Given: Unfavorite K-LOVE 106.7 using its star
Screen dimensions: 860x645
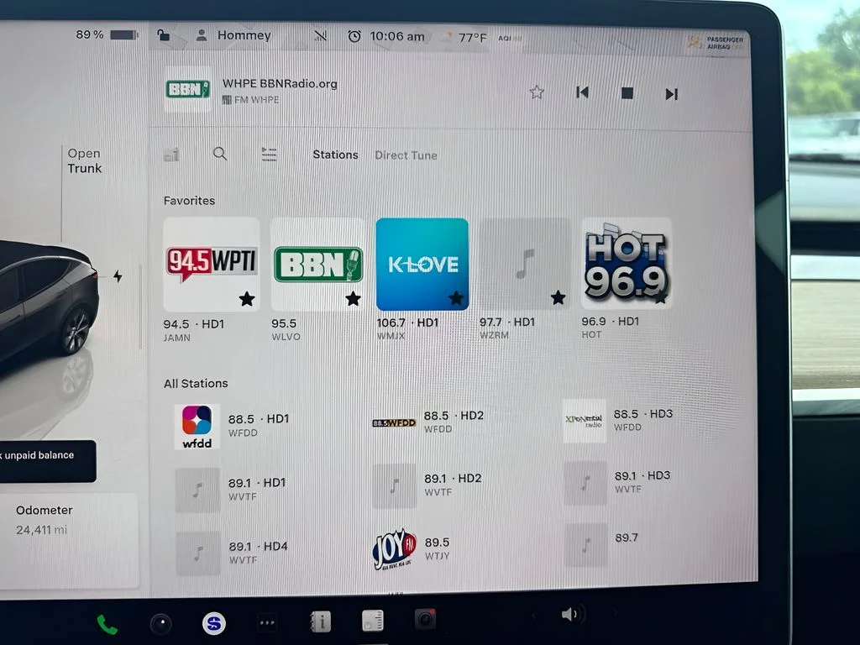Looking at the screenshot, I should tap(456, 298).
